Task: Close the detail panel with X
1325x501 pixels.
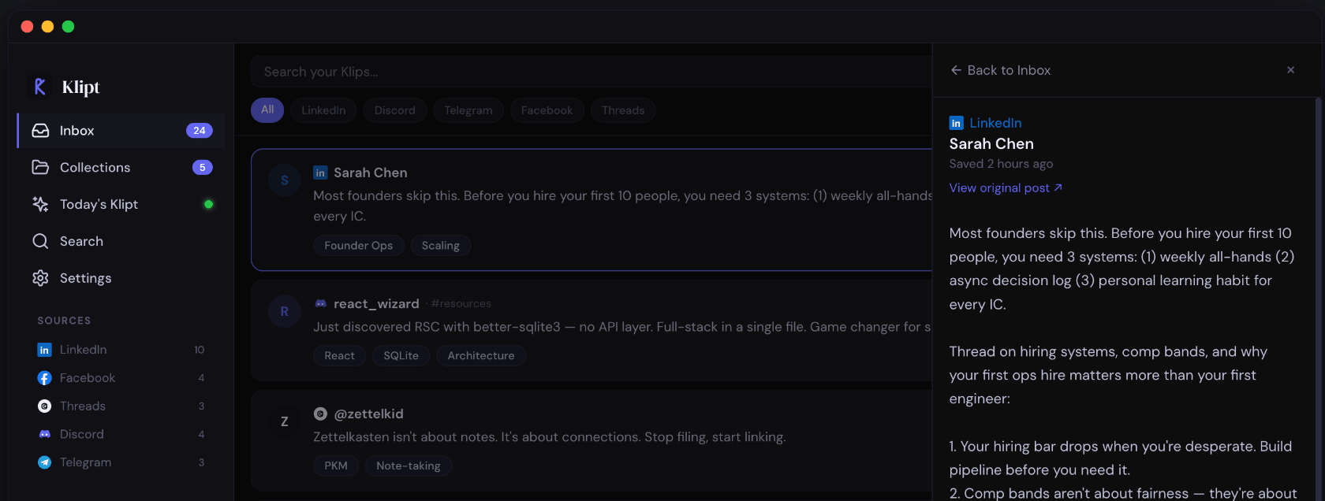Action: [1291, 70]
